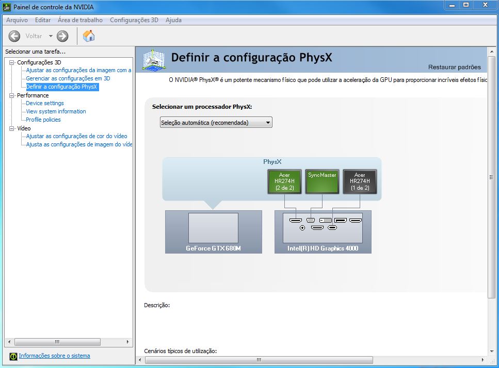Click the task tree scroll right arrow
Image resolution: width=499 pixels, height=368 pixels.
pyautogui.click(x=127, y=342)
